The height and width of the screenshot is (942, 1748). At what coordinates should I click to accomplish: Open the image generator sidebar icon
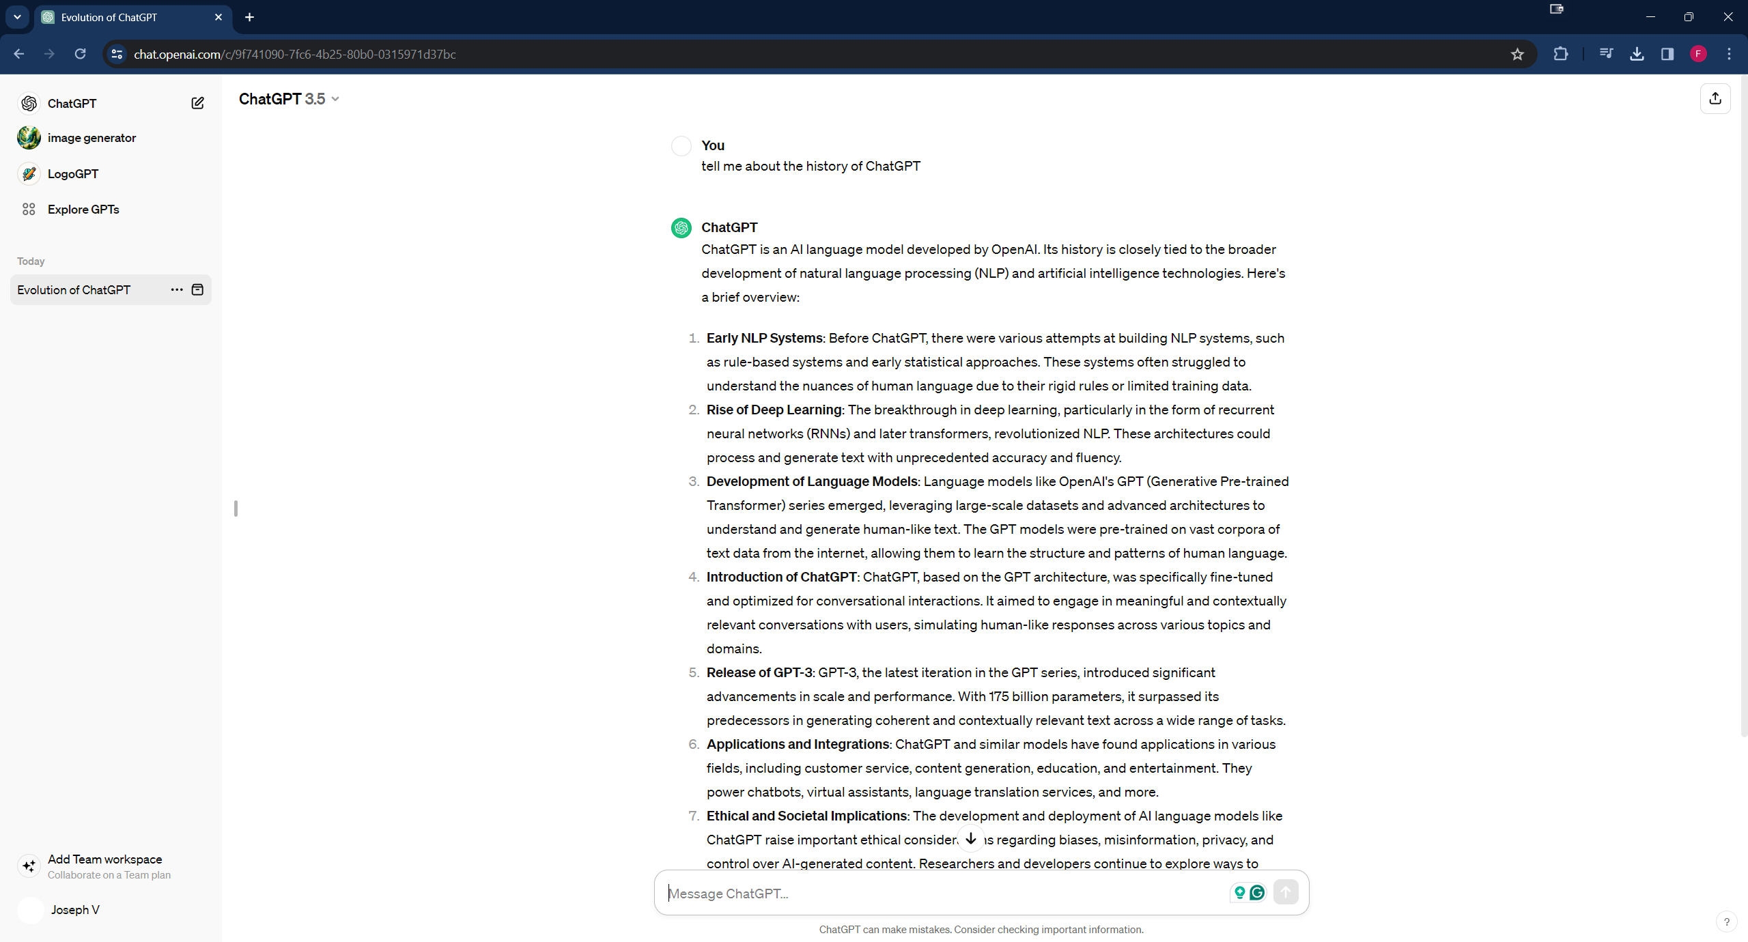pos(29,138)
